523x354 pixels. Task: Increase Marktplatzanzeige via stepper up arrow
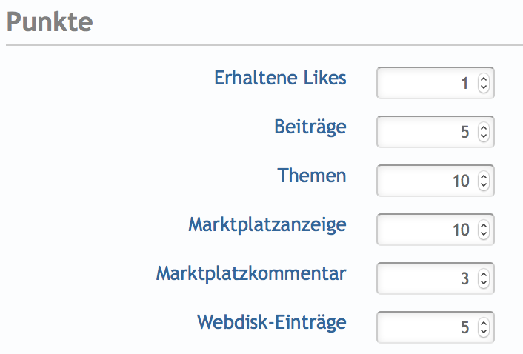point(484,225)
